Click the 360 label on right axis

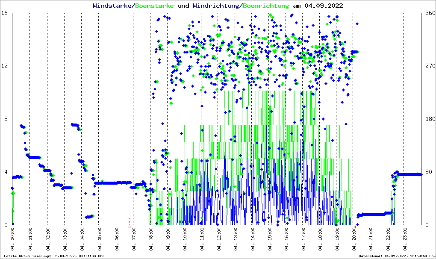[x=430, y=13]
